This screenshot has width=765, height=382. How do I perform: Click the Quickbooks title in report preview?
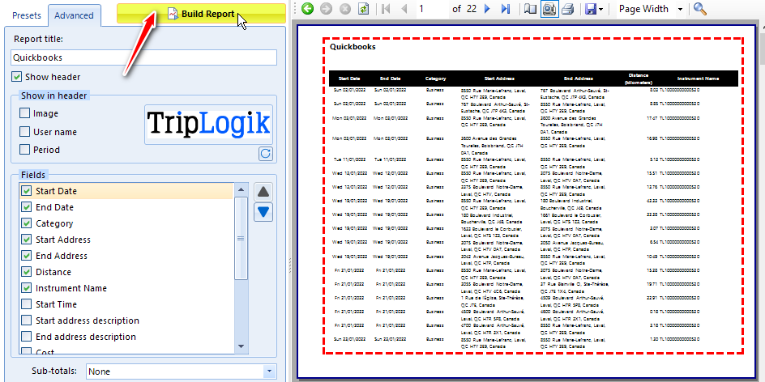[353, 47]
